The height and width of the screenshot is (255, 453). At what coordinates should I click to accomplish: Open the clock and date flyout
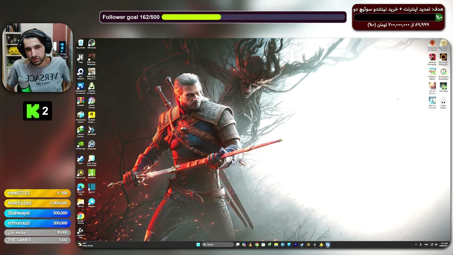(444, 244)
